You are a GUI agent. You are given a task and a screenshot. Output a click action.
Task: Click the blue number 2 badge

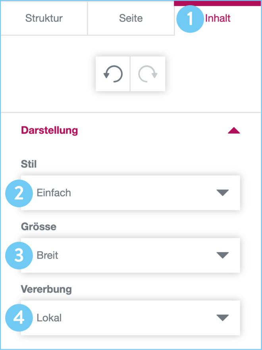(x=19, y=193)
